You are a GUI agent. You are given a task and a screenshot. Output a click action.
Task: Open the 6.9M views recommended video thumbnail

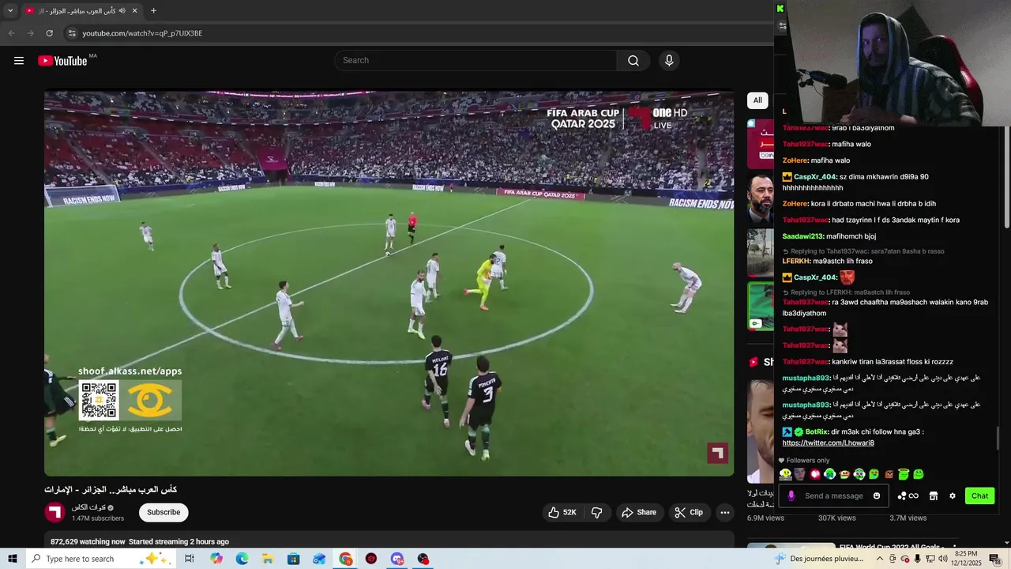[761, 431]
